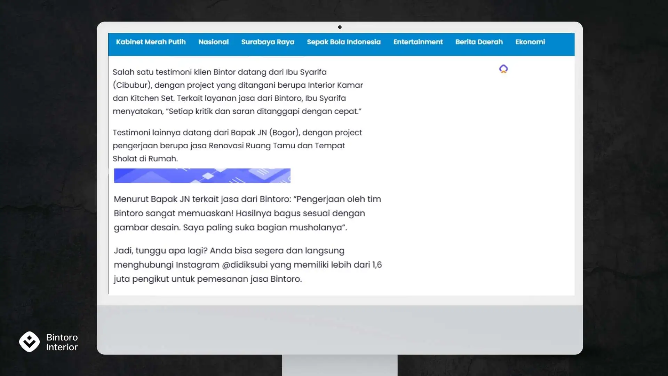Open the Berita Daerah menu item

[x=479, y=42]
